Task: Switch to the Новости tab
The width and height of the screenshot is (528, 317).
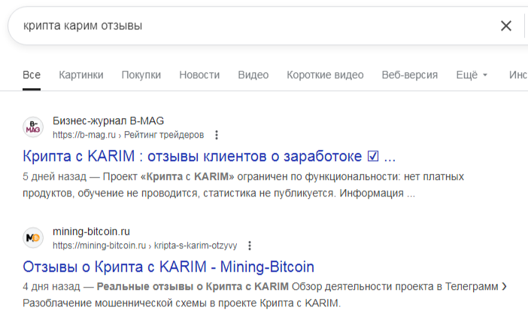Action: pyautogui.click(x=199, y=75)
